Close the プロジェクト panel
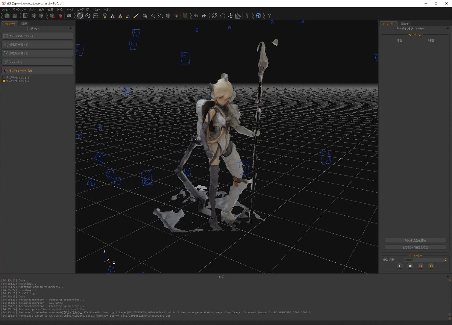This screenshot has height=325, width=452. pyautogui.click(x=71, y=28)
